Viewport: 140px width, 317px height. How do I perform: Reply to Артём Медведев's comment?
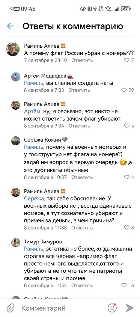[x=79, y=90]
